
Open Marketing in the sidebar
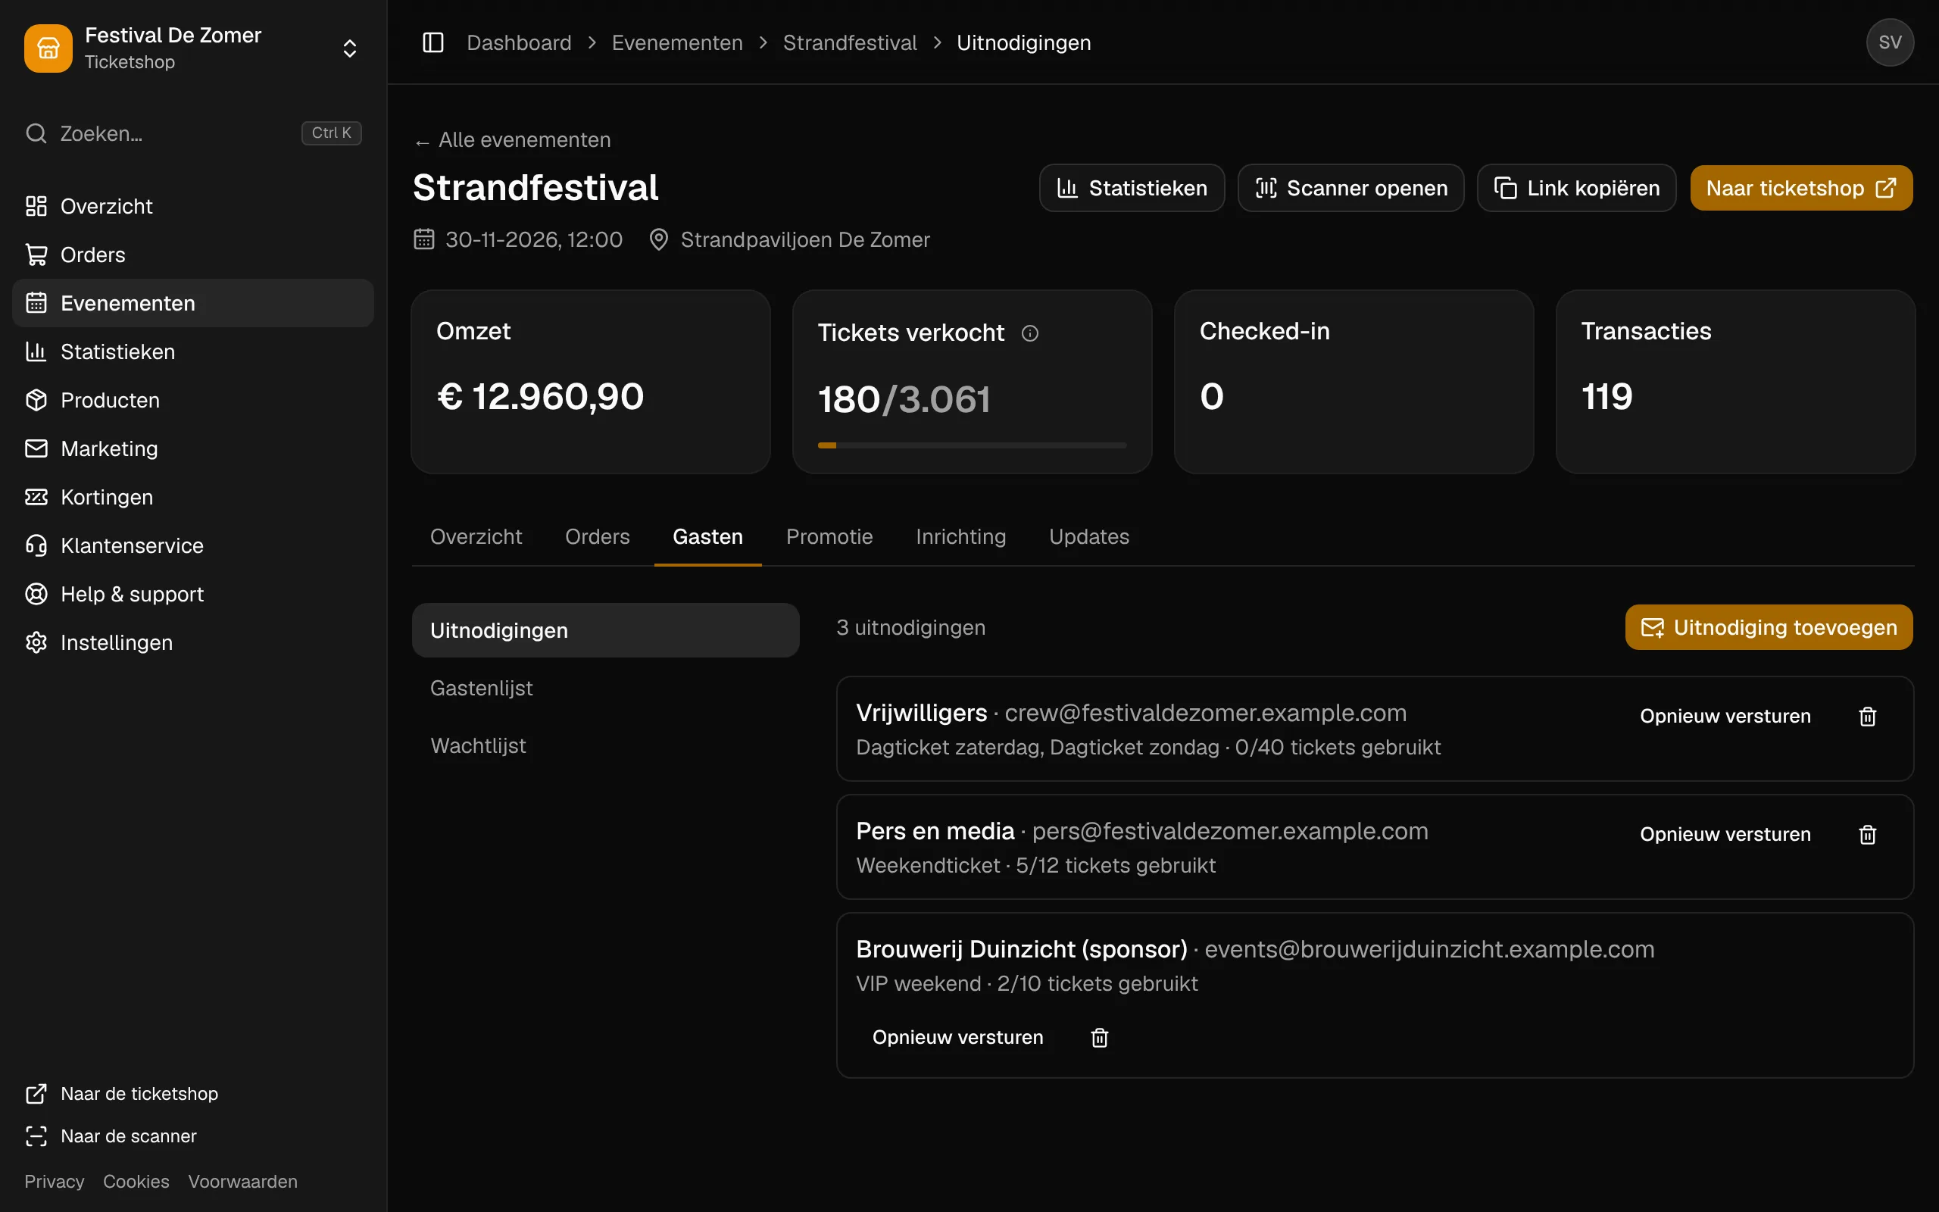click(193, 449)
